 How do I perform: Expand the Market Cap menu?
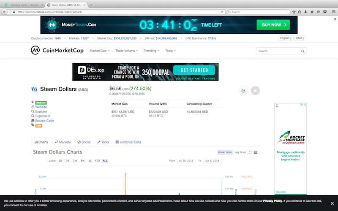point(99,51)
